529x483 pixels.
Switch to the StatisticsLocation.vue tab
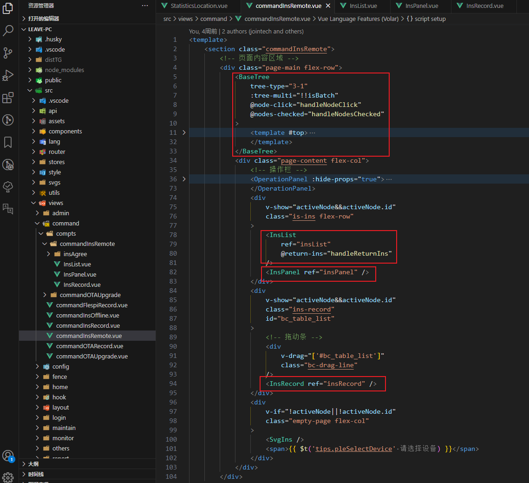199,6
